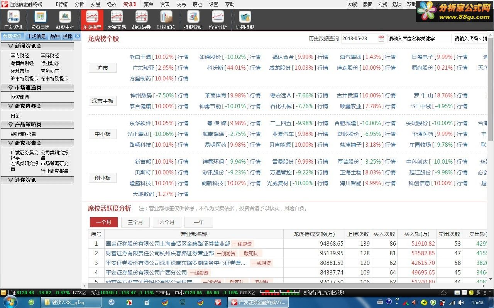Open the 老白干酒 stock link
Viewport: 494px width, 308px height.
[x=140, y=57]
